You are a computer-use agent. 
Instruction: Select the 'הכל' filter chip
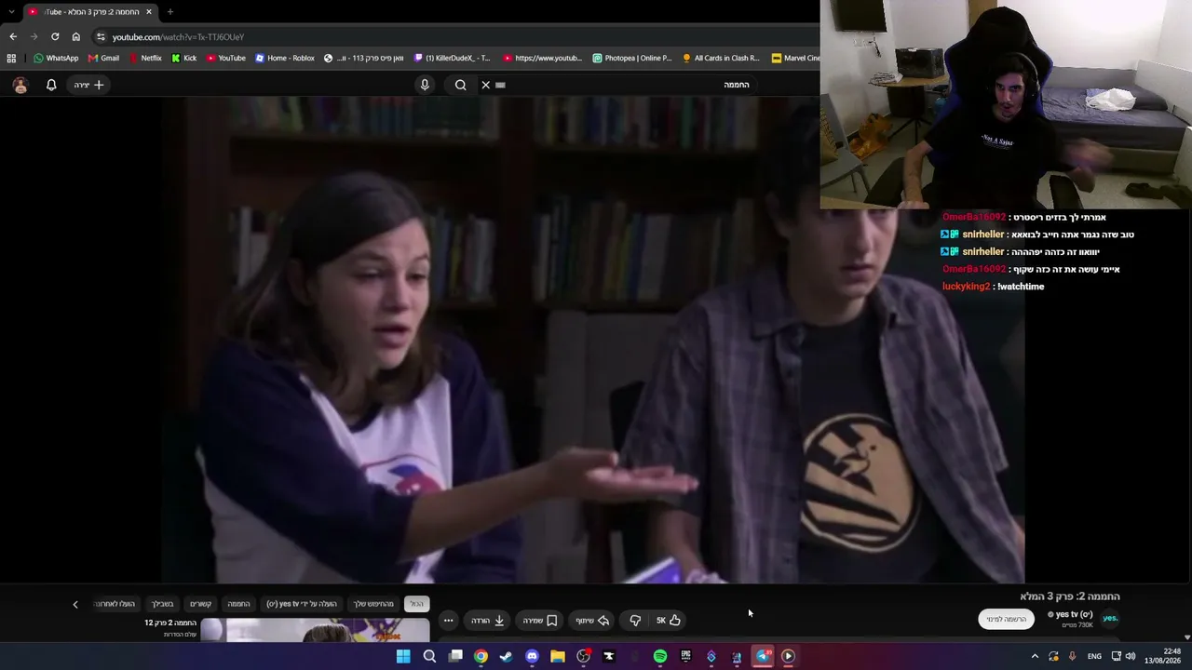click(x=416, y=604)
